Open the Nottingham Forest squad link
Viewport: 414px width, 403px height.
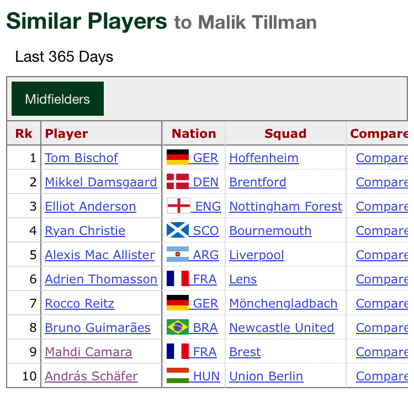[x=286, y=207]
